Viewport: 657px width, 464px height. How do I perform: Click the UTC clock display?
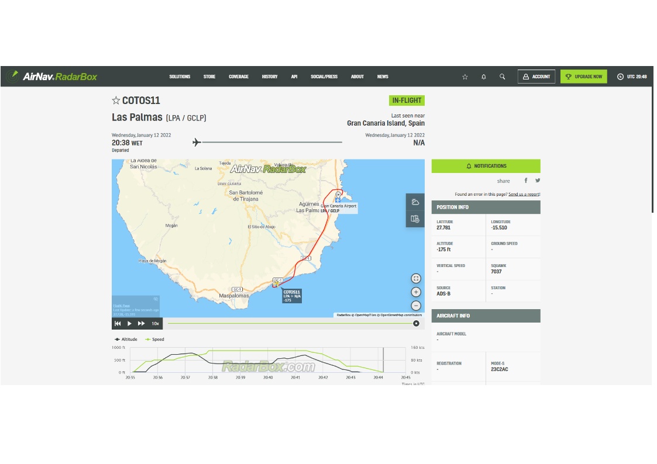pos(632,77)
